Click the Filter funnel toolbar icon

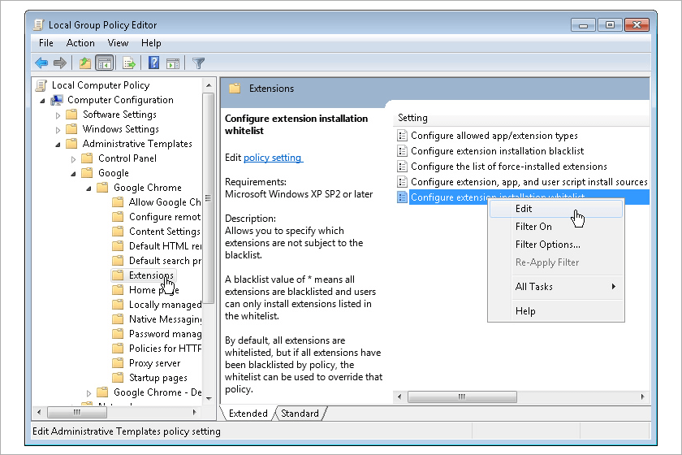pyautogui.click(x=198, y=63)
